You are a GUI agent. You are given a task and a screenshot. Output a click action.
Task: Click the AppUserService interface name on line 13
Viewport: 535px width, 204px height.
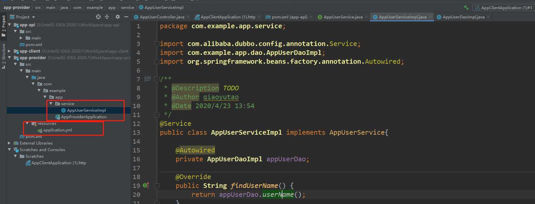pos(357,132)
